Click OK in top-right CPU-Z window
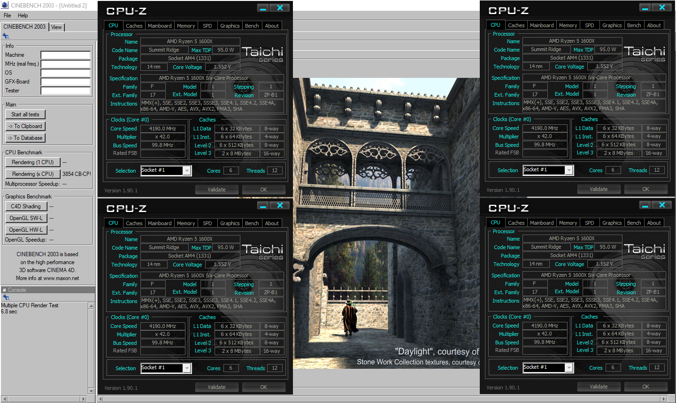The image size is (676, 403). [x=645, y=189]
